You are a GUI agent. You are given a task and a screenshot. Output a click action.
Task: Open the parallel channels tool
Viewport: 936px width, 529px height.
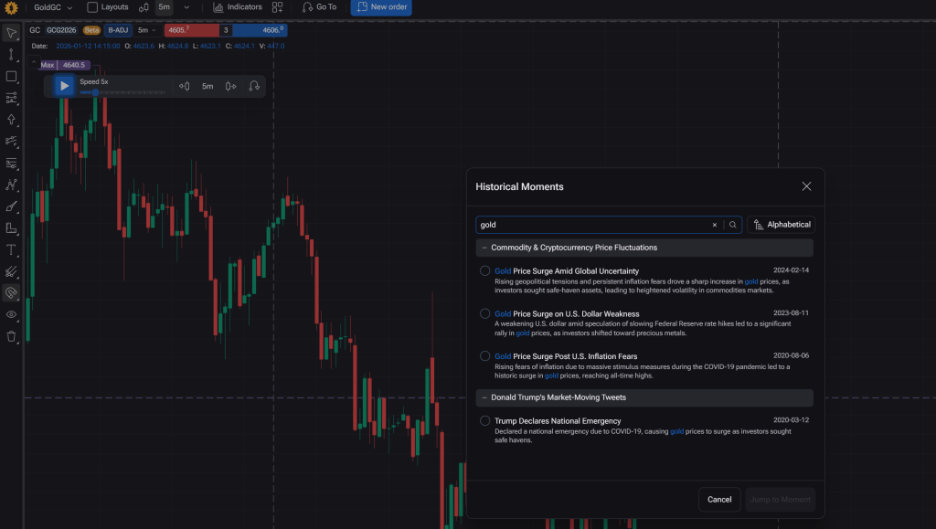11,98
